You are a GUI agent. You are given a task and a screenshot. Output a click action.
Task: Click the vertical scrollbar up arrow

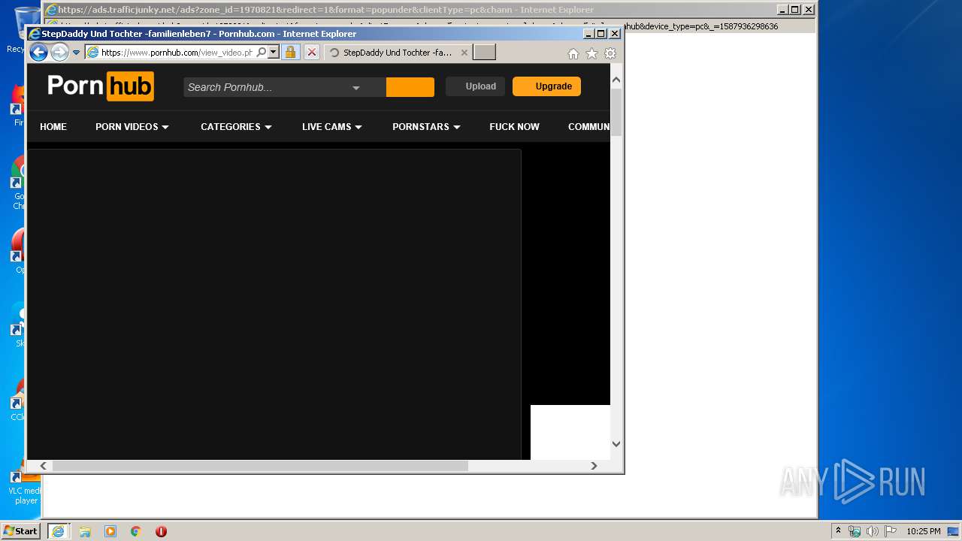(616, 80)
